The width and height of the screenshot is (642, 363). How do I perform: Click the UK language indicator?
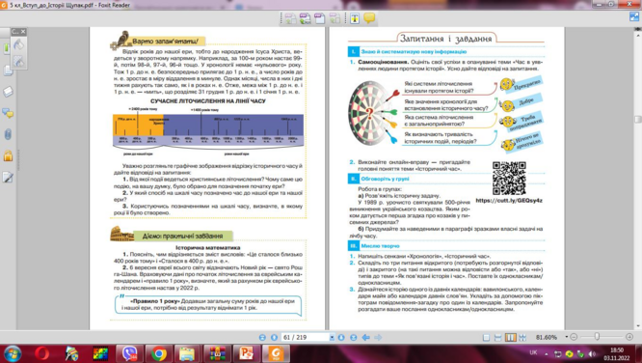pos(533,352)
